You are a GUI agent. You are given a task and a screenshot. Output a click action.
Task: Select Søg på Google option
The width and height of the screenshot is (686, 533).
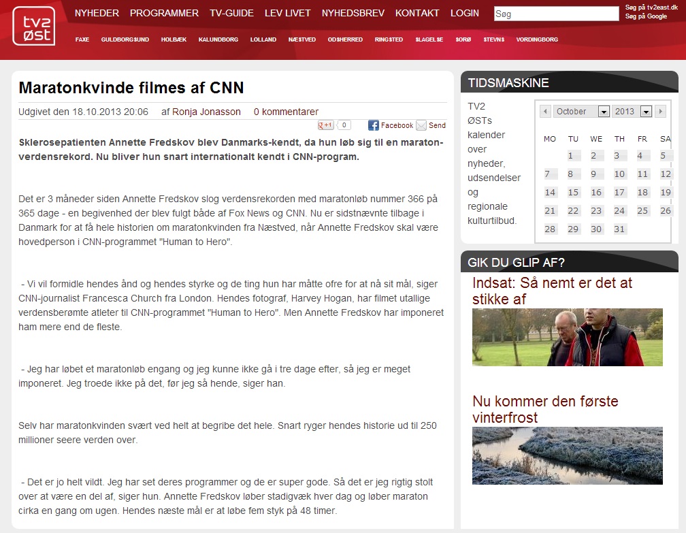tap(646, 16)
